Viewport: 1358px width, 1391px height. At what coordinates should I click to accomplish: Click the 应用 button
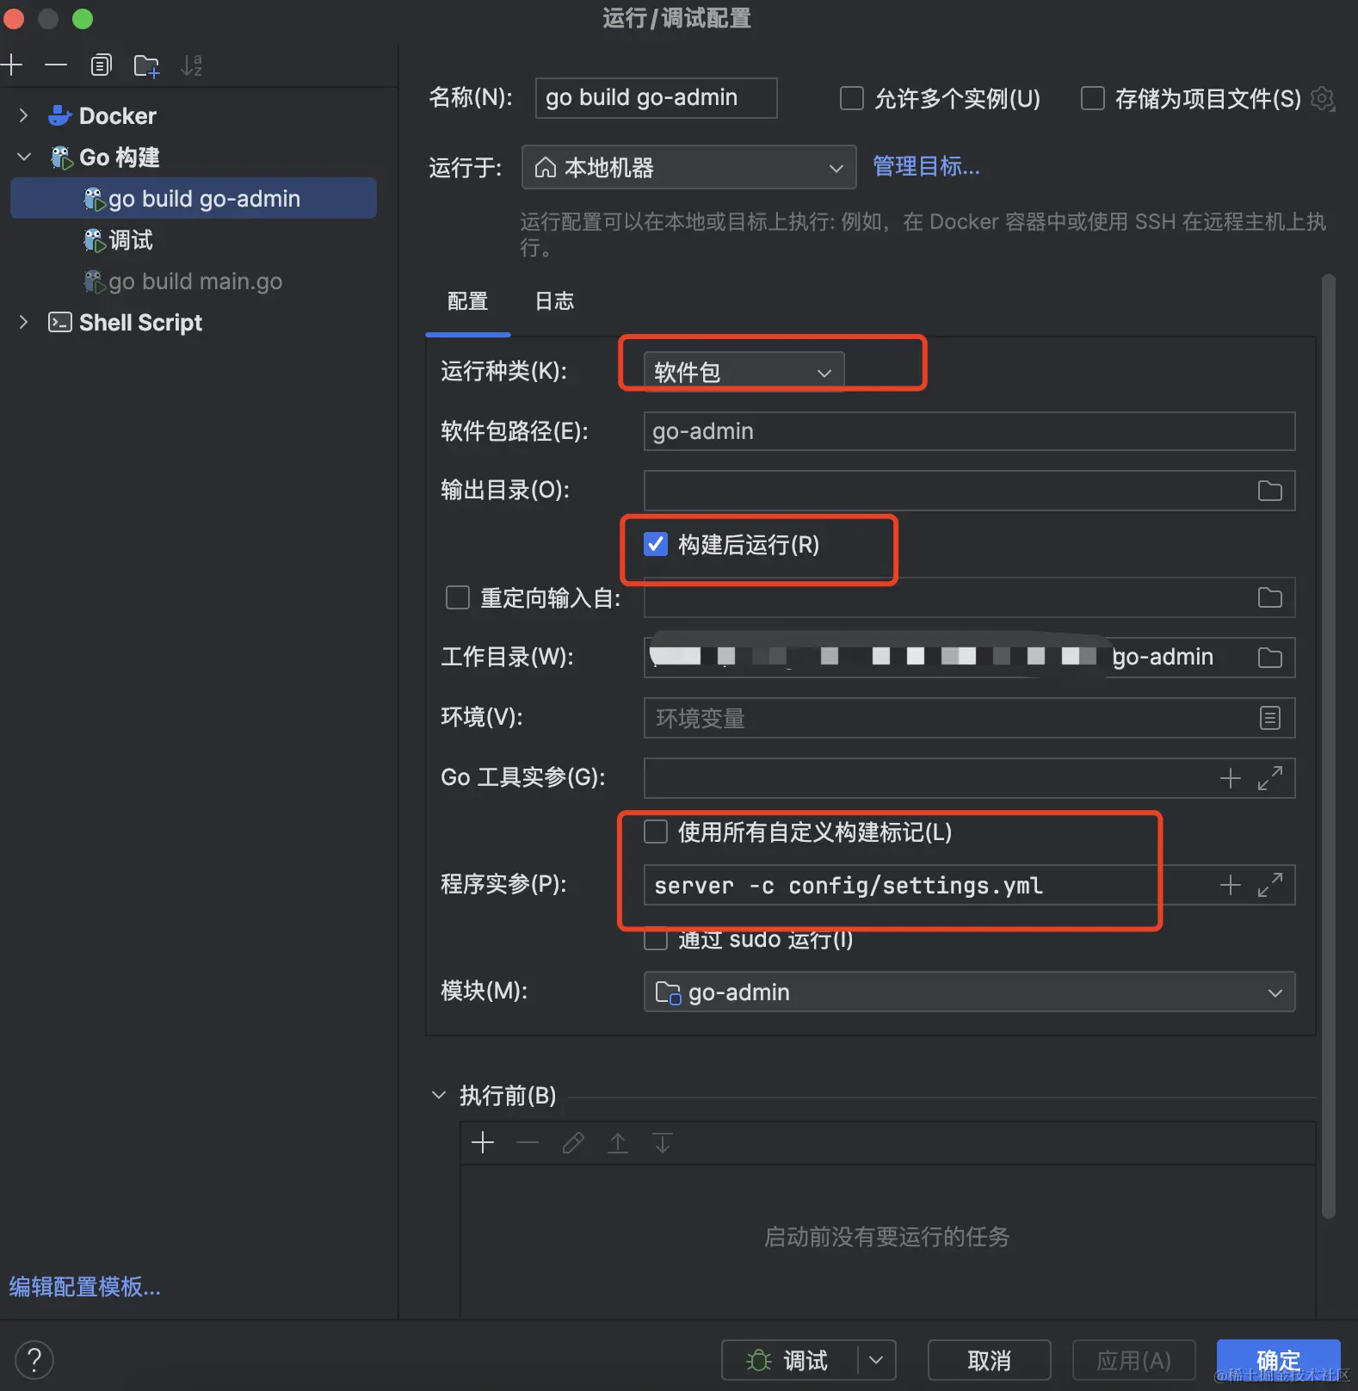point(1134,1360)
